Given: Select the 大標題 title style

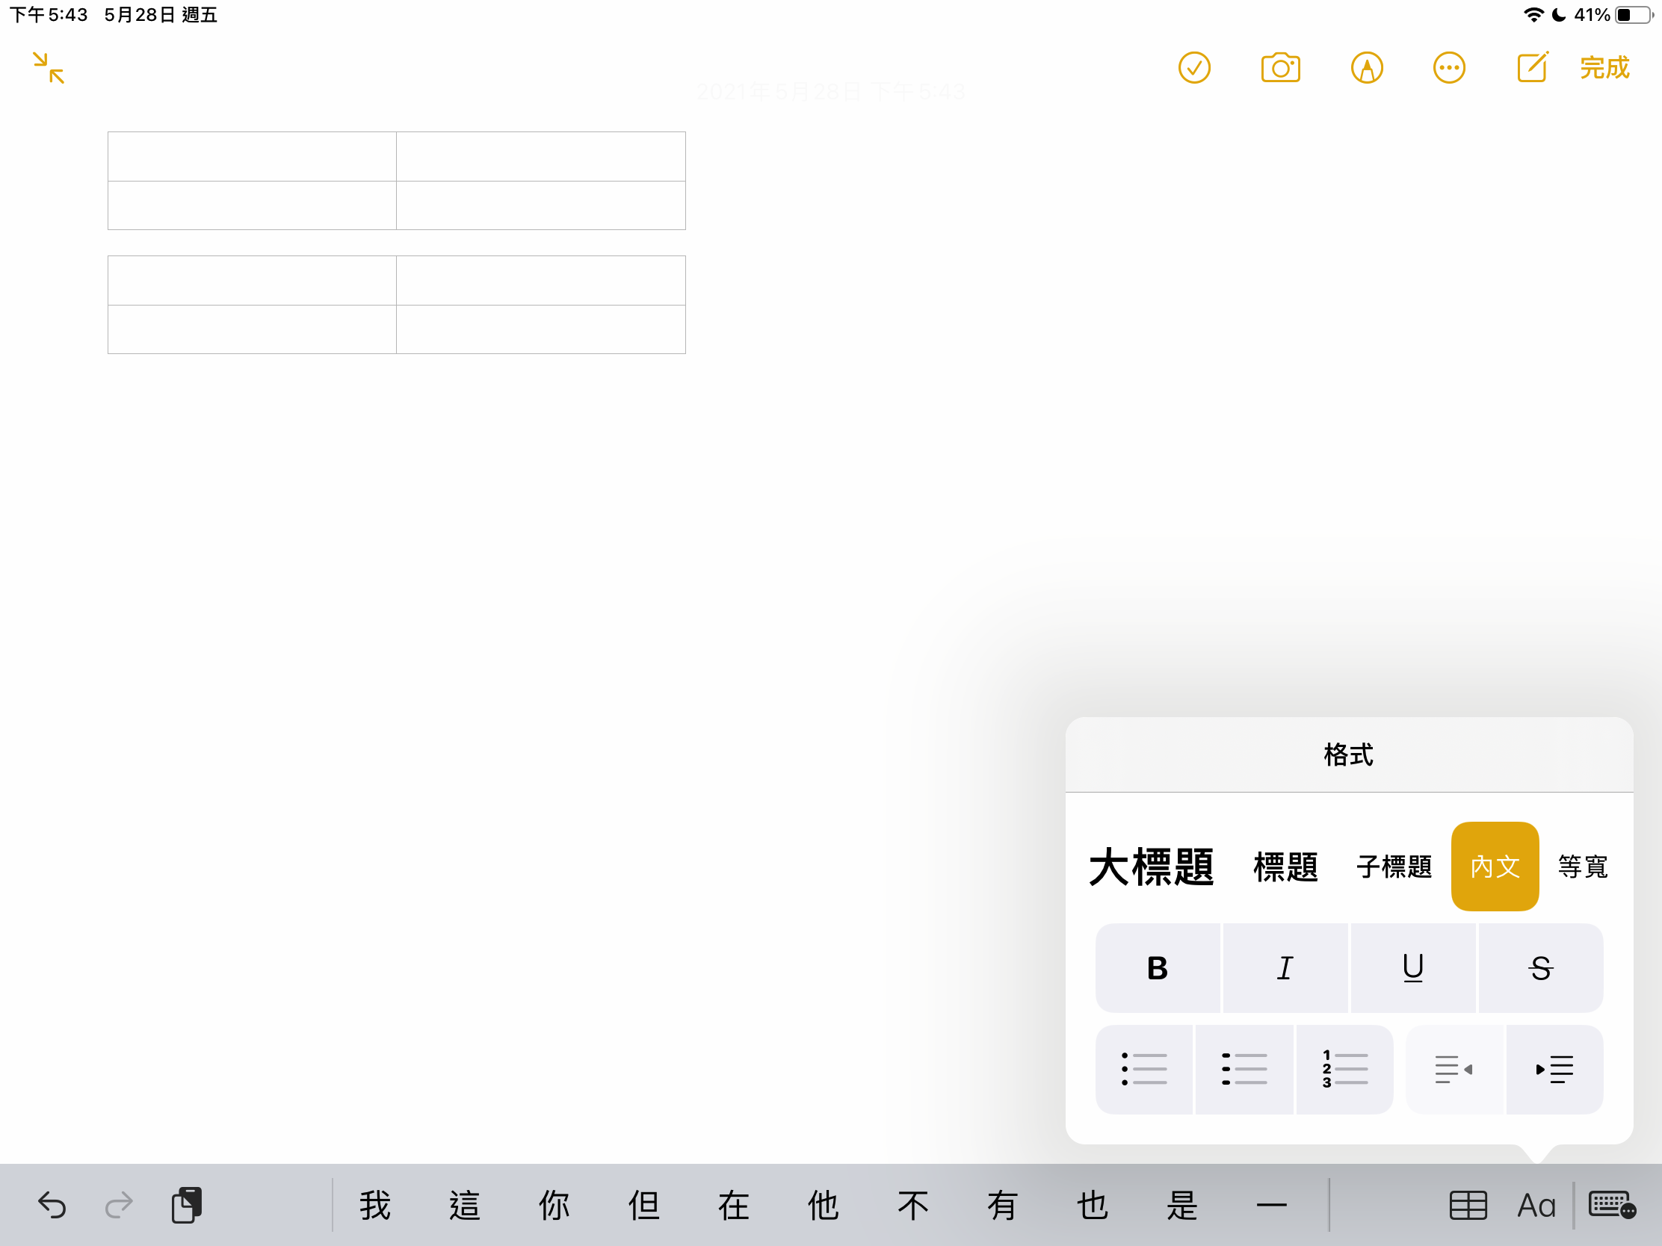Looking at the screenshot, I should [x=1151, y=867].
